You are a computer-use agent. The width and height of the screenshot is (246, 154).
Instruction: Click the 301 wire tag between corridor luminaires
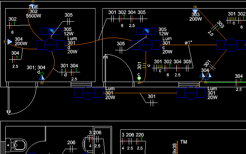click(151, 97)
